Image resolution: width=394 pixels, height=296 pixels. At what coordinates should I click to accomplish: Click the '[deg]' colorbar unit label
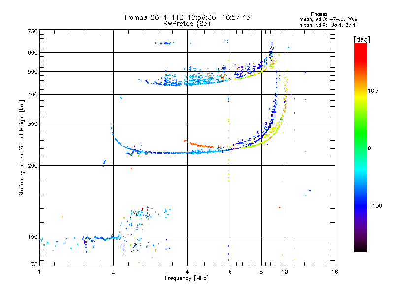[x=361, y=39]
